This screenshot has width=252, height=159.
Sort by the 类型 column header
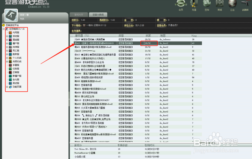tap(131, 36)
